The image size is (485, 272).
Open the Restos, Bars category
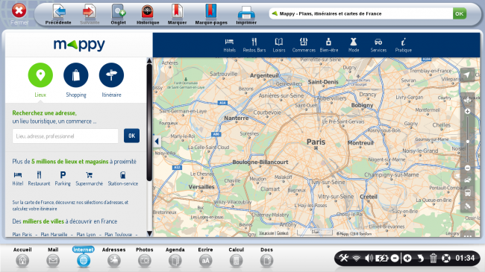(254, 45)
